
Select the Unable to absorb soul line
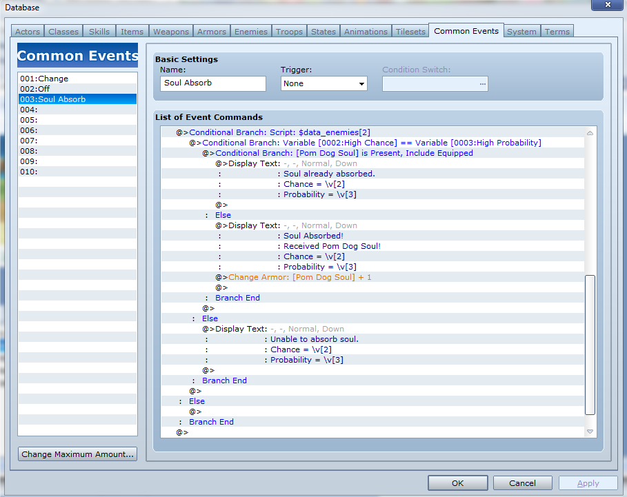tap(314, 339)
